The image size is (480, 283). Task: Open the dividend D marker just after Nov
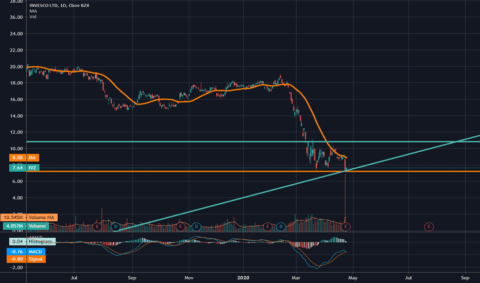click(196, 227)
